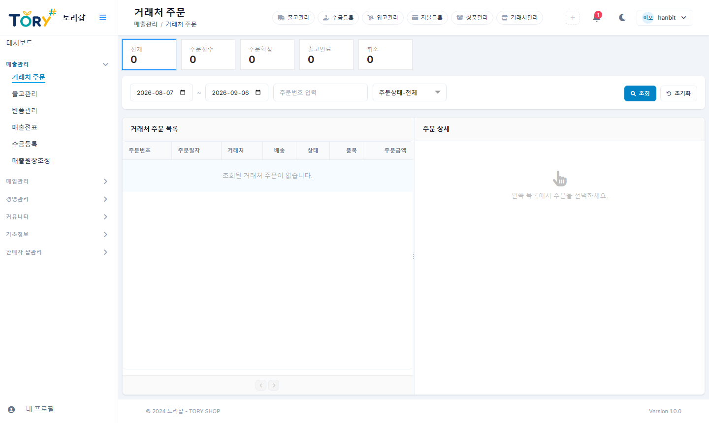Open calendar picker for start date
The width and height of the screenshot is (709, 423).
[183, 92]
